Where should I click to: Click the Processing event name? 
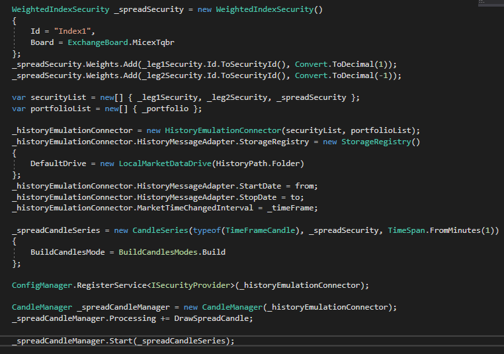pyautogui.click(x=132, y=318)
